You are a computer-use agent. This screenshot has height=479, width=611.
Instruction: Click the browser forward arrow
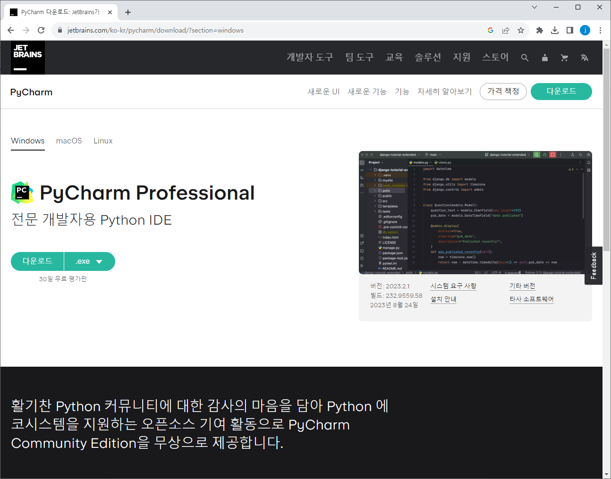click(x=26, y=30)
